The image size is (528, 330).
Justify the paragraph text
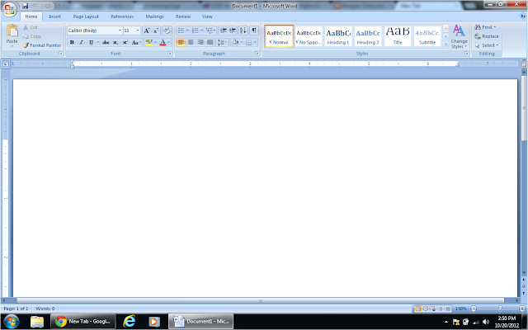[x=210, y=42]
